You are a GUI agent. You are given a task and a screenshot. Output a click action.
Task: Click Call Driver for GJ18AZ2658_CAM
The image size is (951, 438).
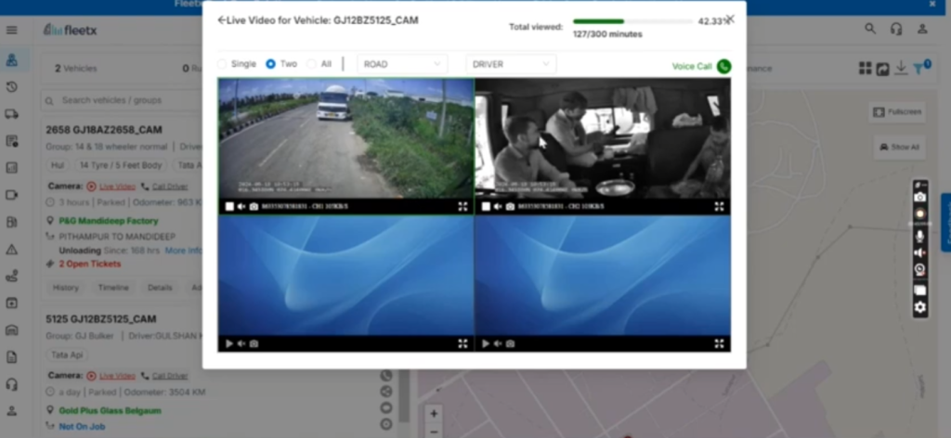click(169, 187)
